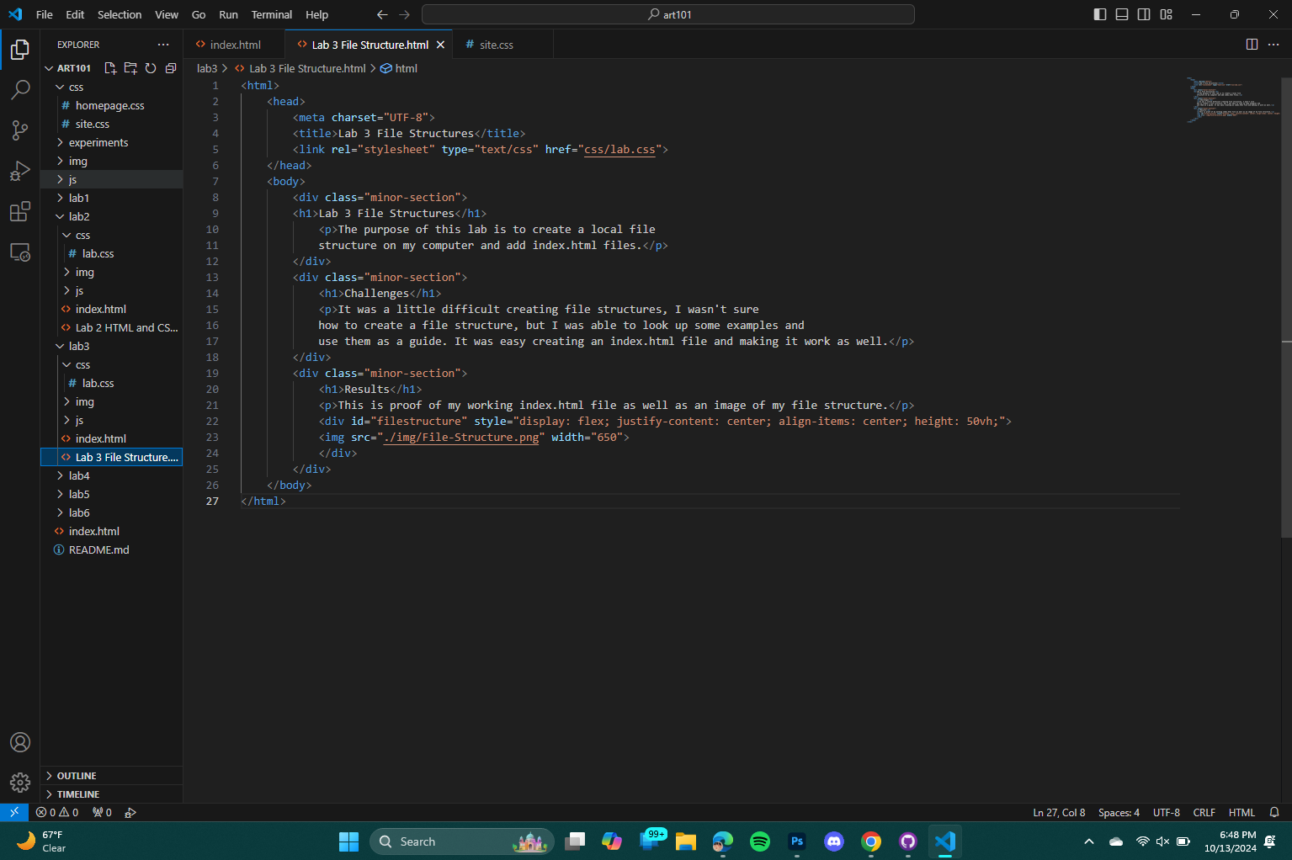Open the Run and Debug view
The image size is (1292, 860).
[x=20, y=171]
